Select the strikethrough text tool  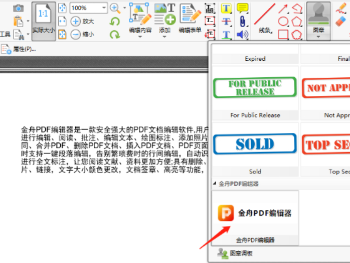click(x=226, y=22)
